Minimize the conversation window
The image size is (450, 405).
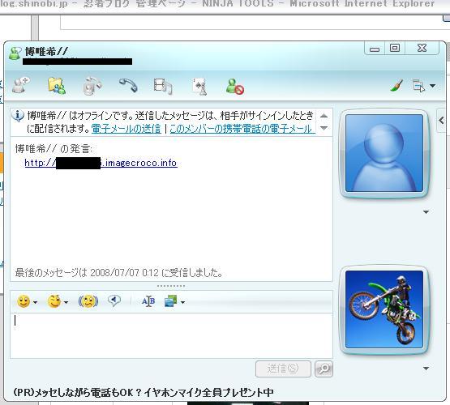[375, 49]
